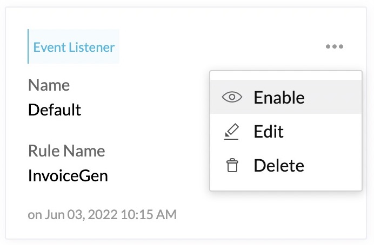
Task: Pick Delete from the dropdown menu
Action: pos(279,165)
